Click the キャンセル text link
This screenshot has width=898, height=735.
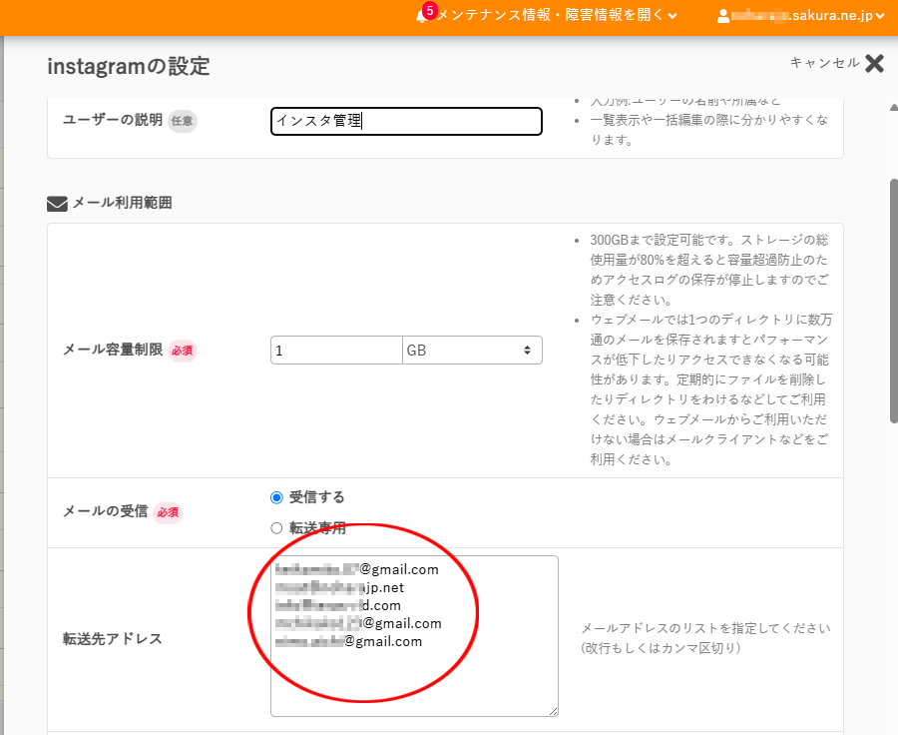coord(825,63)
